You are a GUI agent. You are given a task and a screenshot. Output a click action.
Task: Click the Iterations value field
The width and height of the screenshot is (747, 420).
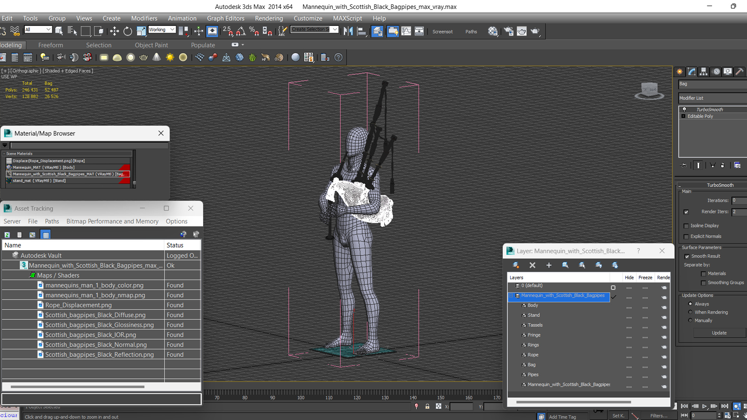pos(739,201)
